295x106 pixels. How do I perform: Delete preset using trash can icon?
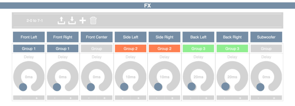point(93,20)
